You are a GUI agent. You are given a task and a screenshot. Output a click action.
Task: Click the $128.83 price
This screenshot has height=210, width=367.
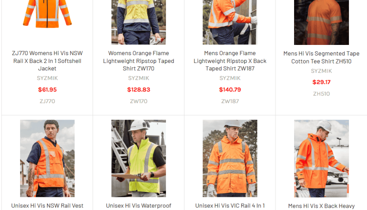click(x=138, y=90)
